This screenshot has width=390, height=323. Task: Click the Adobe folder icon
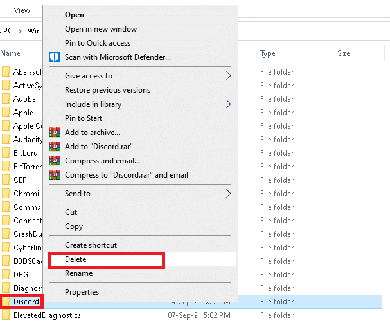[6, 99]
